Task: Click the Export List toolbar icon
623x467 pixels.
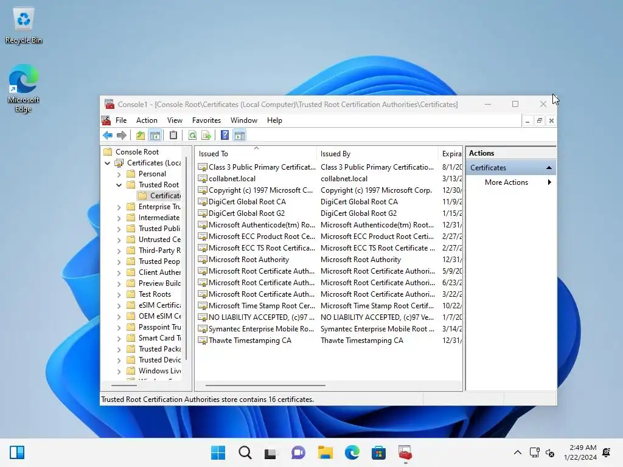Action: [206, 136]
